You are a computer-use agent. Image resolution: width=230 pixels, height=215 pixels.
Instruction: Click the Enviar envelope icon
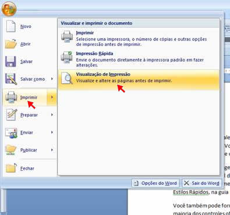click(11, 133)
